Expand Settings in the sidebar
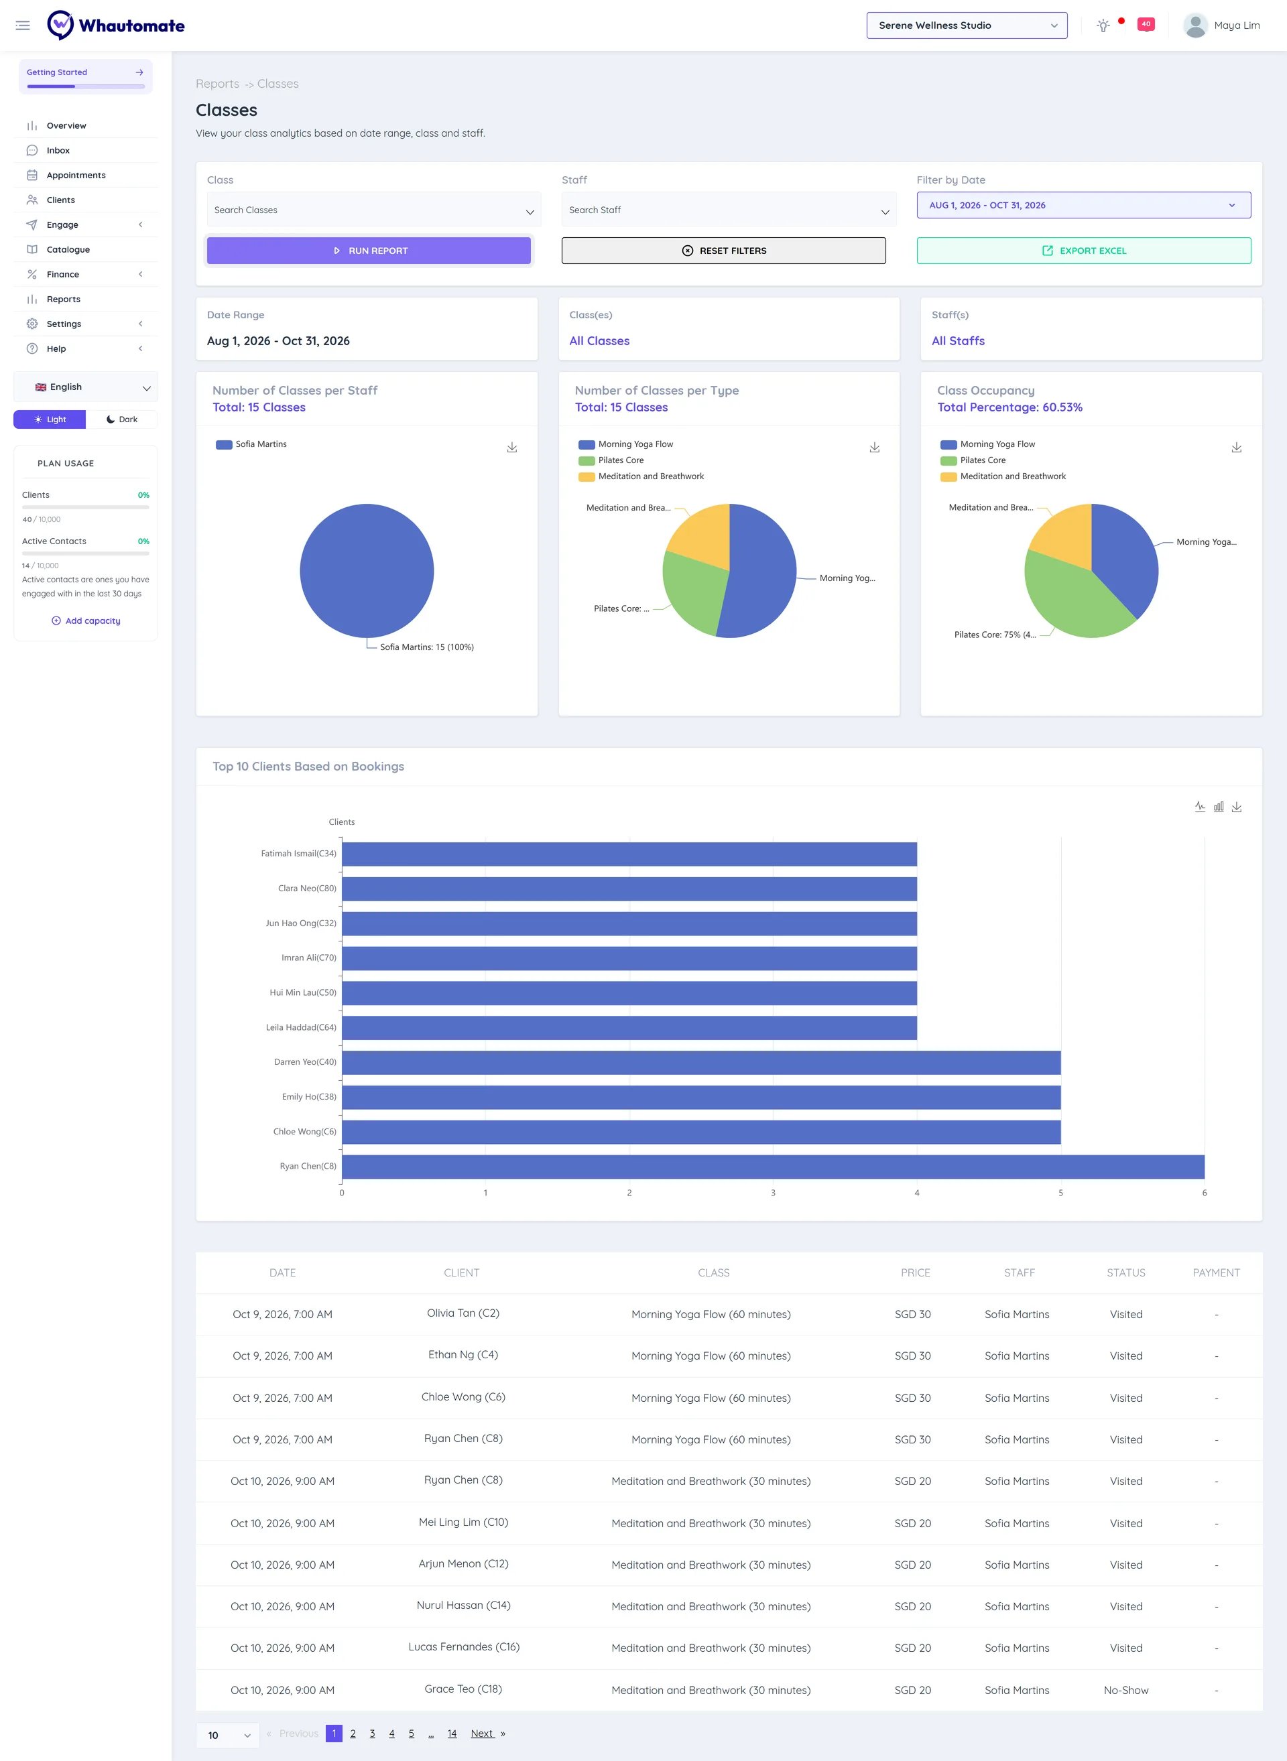This screenshot has width=1287, height=1761. 86,324
